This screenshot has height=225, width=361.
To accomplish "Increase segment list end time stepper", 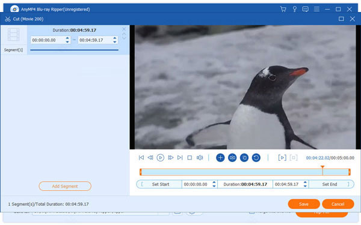I will click(115, 38).
